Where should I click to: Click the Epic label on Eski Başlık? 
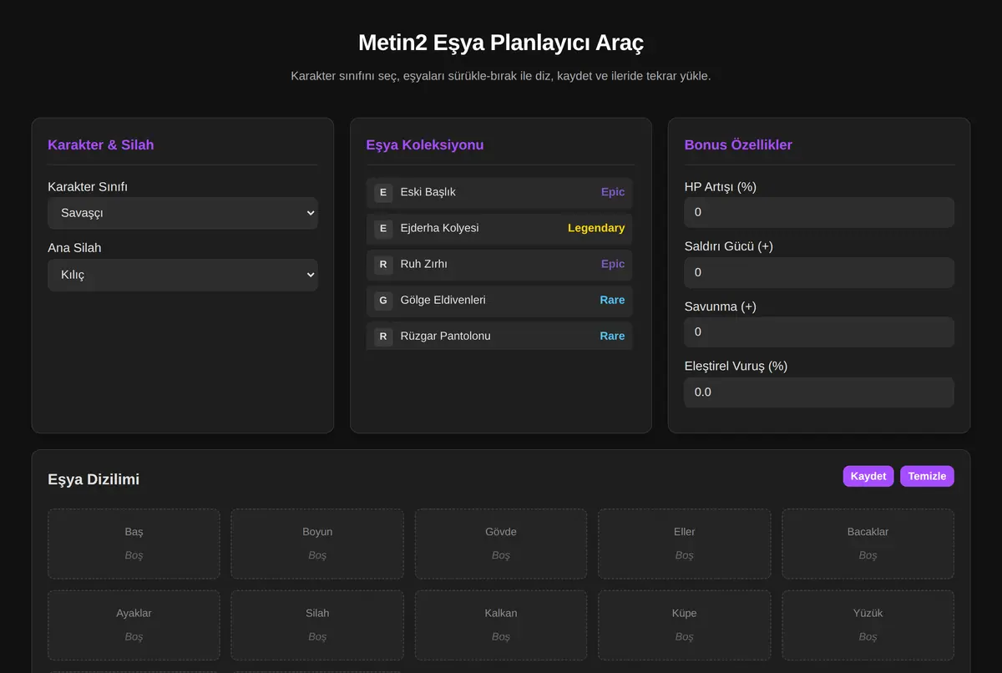pyautogui.click(x=613, y=192)
